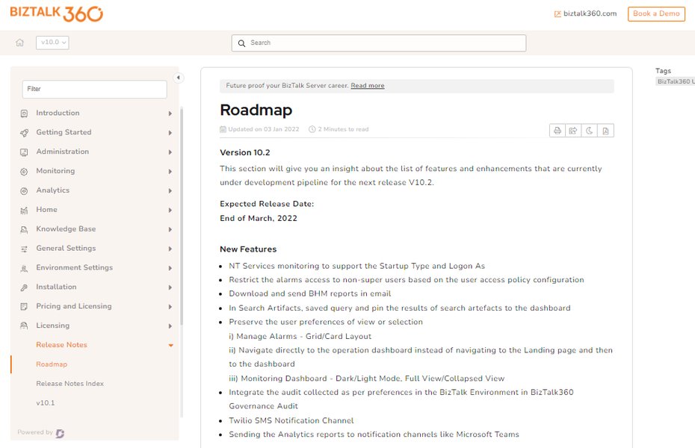Expand the Pricing and Licensing arrow
Viewport: 695px width, 448px height.
coord(170,307)
